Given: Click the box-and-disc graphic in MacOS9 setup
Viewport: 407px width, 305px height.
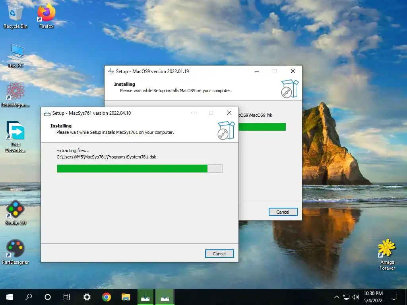Looking at the screenshot, I should (290, 89).
